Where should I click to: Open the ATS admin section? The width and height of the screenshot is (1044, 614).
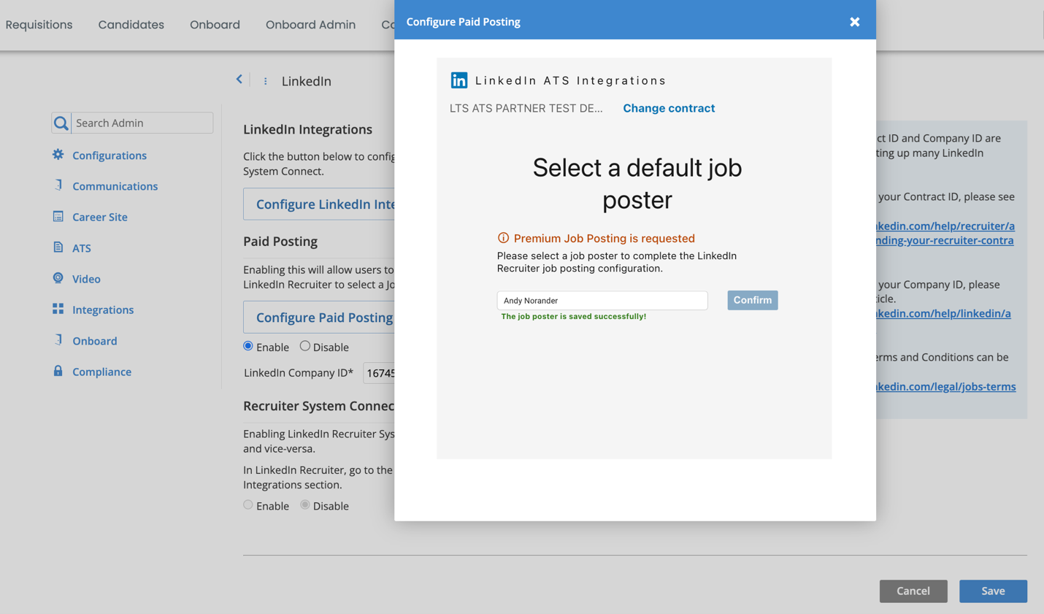coord(82,248)
